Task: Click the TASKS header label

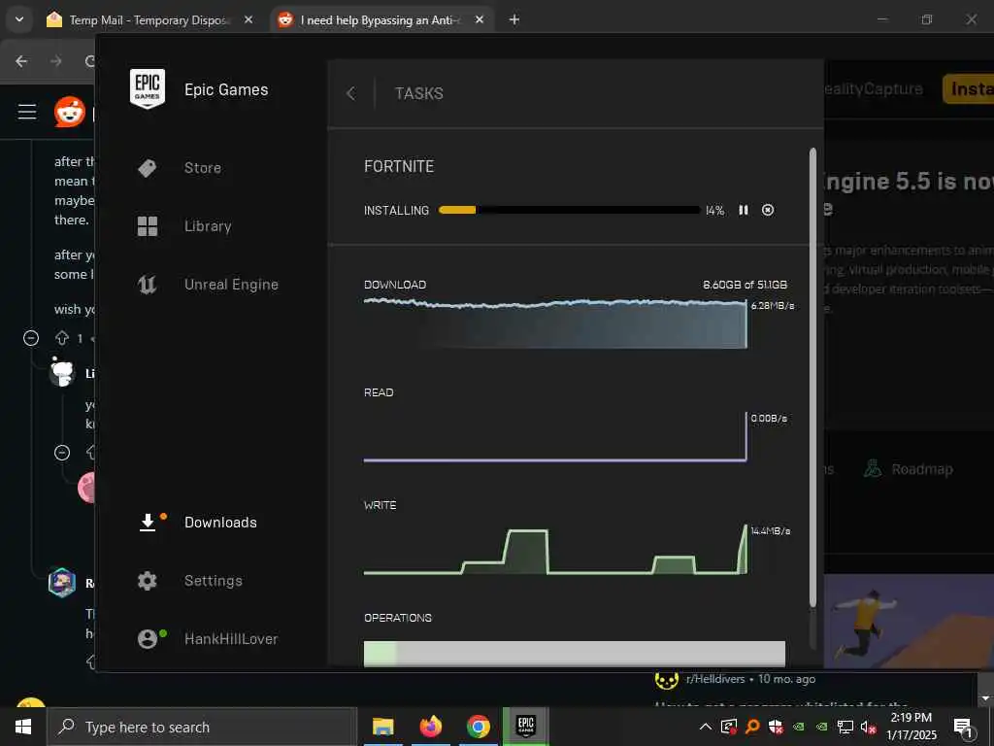Action: (419, 94)
